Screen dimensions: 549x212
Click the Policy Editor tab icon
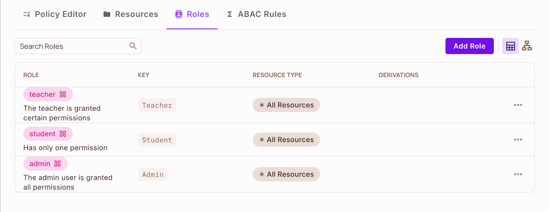pyautogui.click(x=27, y=14)
